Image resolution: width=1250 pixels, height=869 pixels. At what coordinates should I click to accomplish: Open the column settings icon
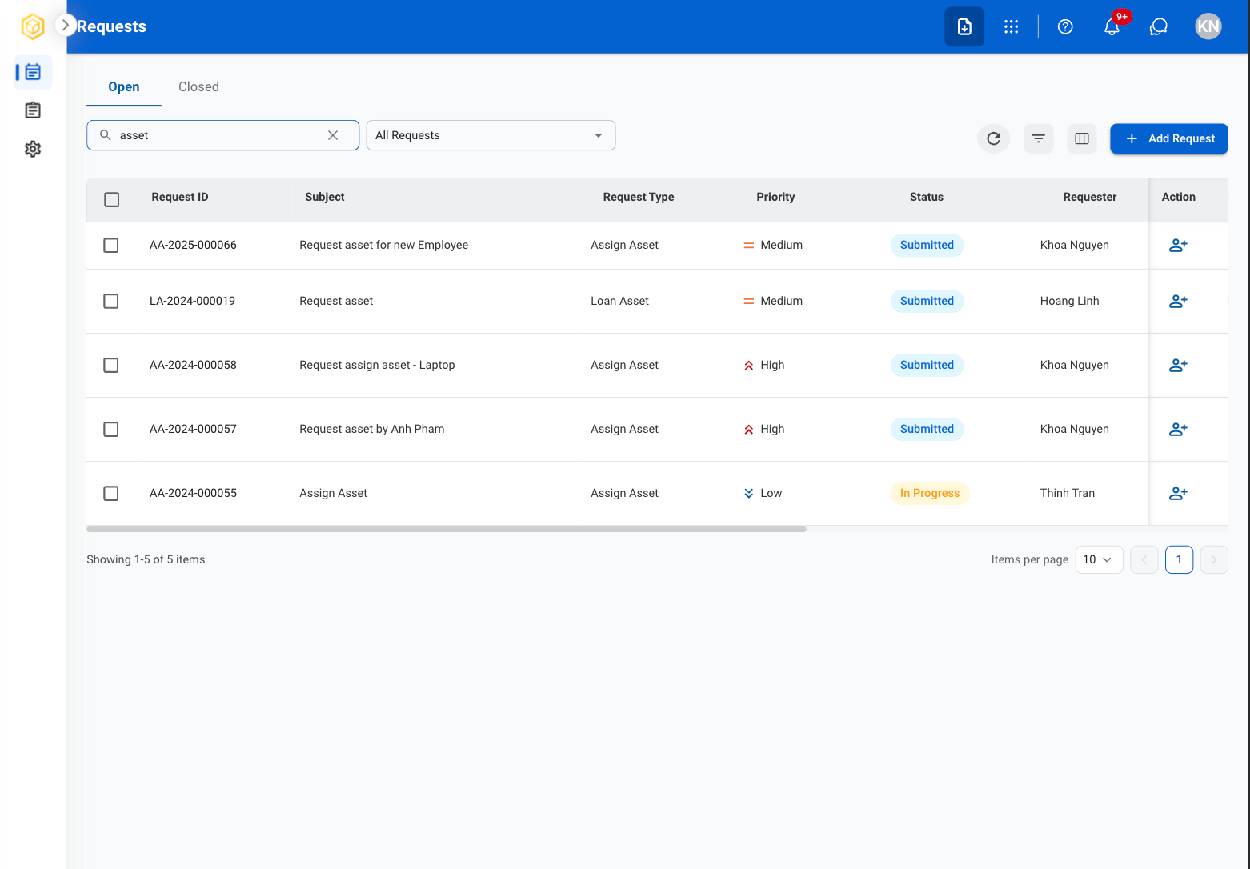1082,138
